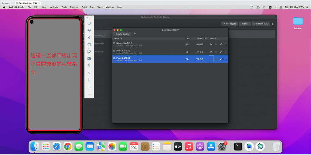The image size is (311, 155).
Task: Click the input source A icon
Action: click(x=270, y=7)
